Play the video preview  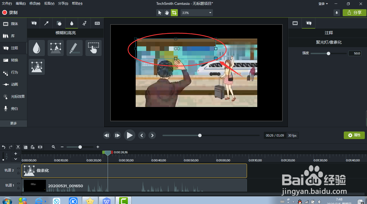129,135
